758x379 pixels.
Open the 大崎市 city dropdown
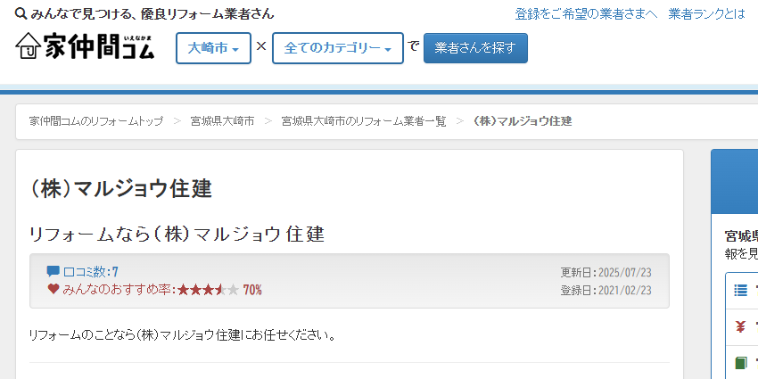[x=213, y=48]
